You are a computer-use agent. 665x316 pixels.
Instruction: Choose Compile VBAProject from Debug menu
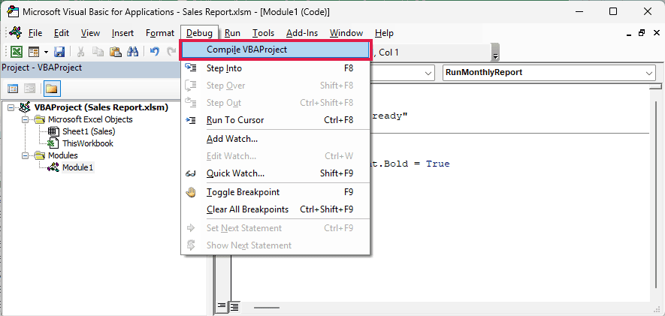276,50
